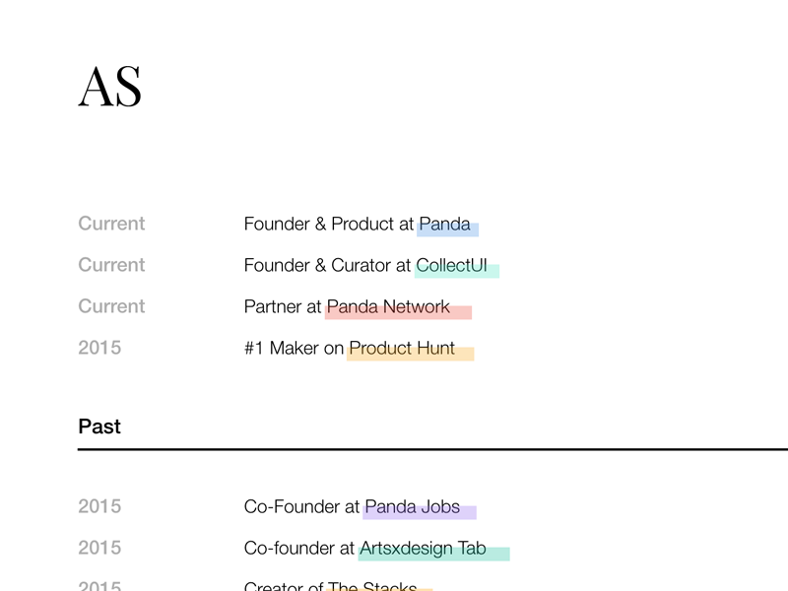Viewport: 788px width, 591px height.
Task: Click the 2015 label in the Panda Jobs row
Action: [x=99, y=507]
